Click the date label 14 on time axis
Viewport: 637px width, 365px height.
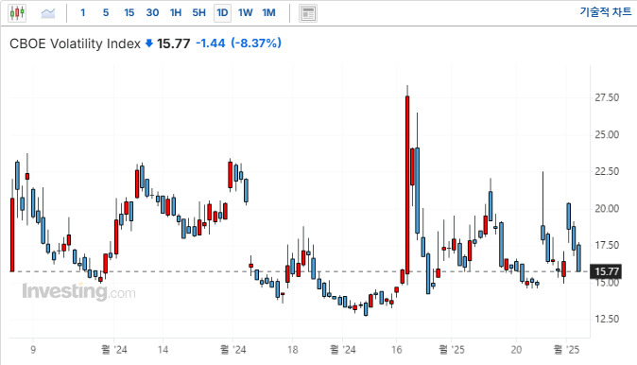click(163, 350)
